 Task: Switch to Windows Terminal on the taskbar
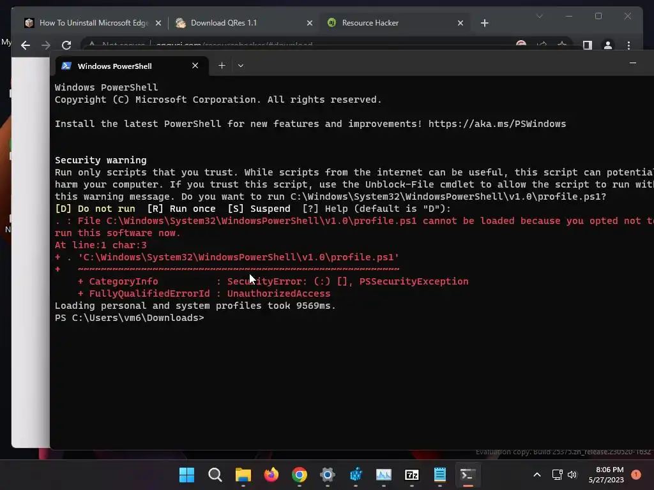[x=468, y=475]
